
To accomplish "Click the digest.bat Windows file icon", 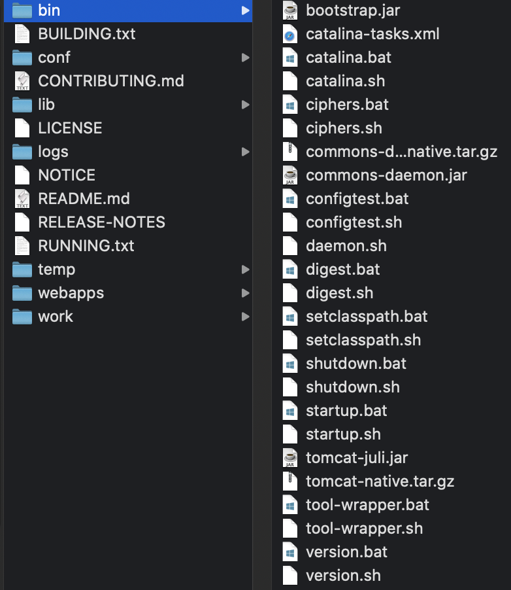I will point(290,269).
